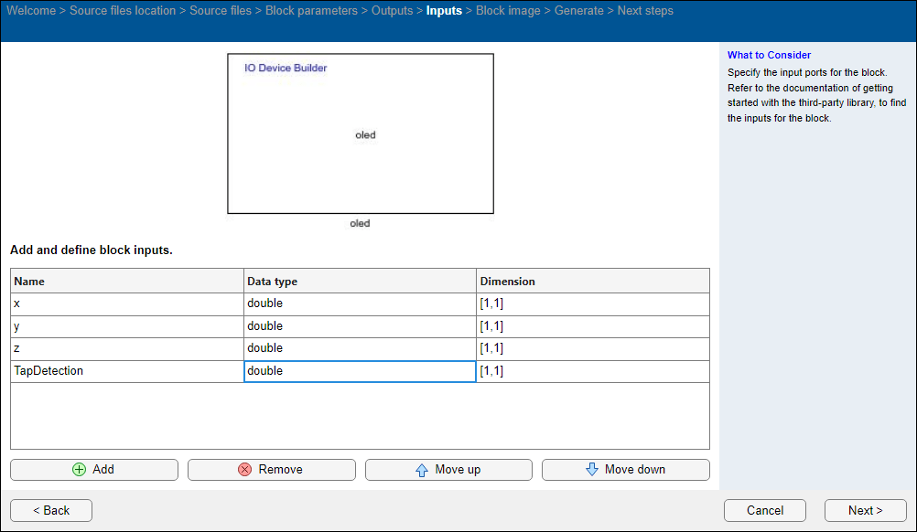Viewport: 917px width, 532px height.
Task: Select the name cell of input z
Action: 126,348
